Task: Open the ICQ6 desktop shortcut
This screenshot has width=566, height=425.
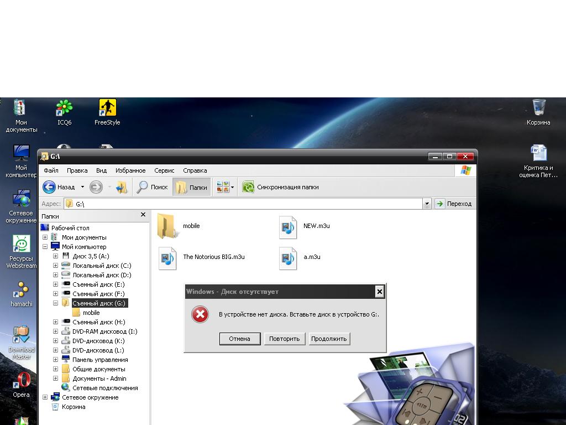Action: point(65,108)
